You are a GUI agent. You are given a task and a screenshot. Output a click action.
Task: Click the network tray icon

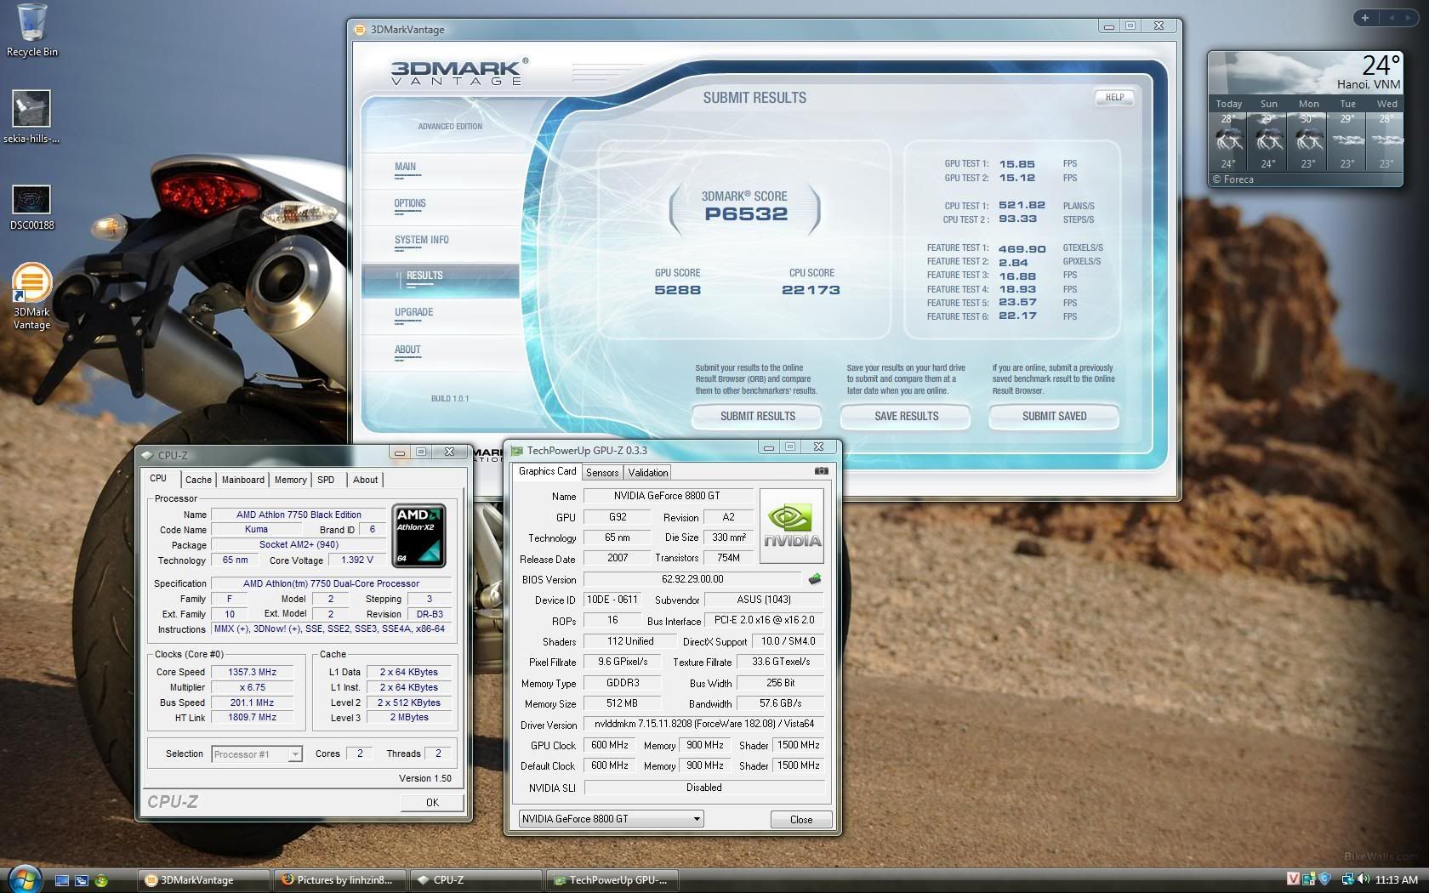[1348, 879]
